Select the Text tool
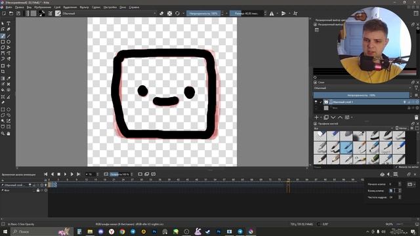This screenshot has width=420, height=236. (9, 24)
